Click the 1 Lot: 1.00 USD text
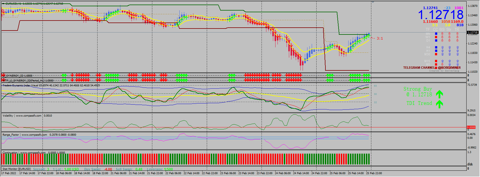 tap(66, 169)
